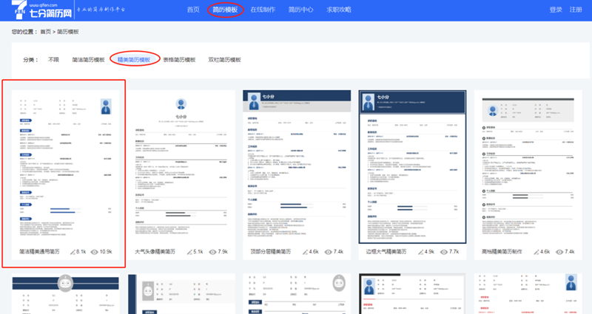Click the 7.9k view count
Screen dimensions: 592x314
223,251
